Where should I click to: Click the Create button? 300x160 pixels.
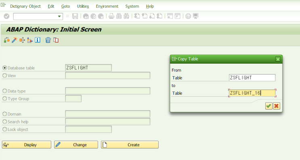point(130,145)
